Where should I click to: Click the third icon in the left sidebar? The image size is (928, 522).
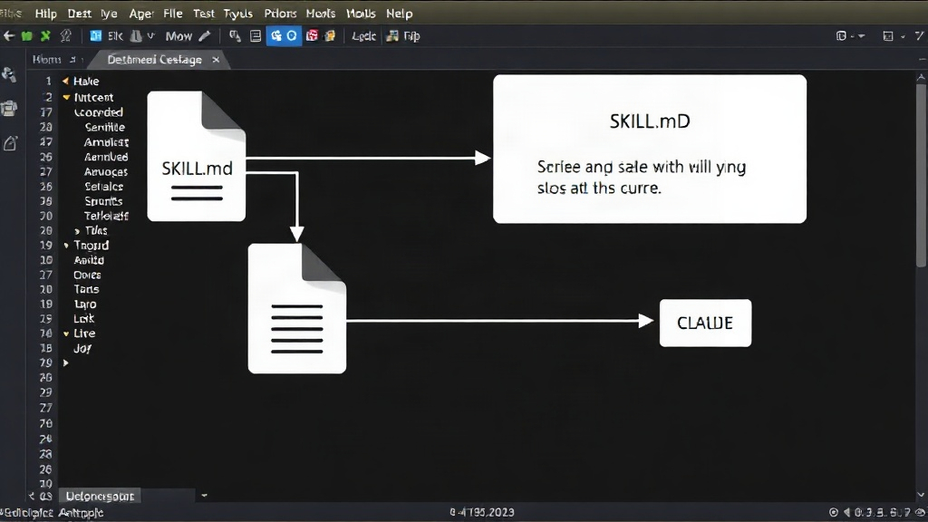10,142
